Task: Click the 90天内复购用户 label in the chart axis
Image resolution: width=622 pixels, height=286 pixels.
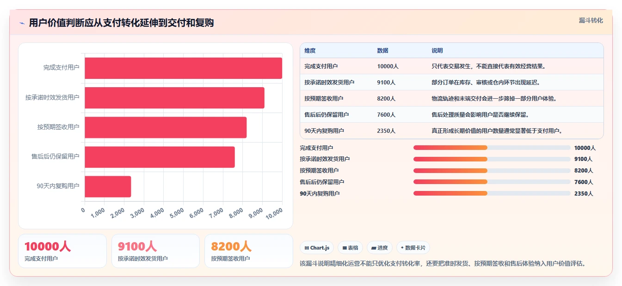Action: point(58,186)
